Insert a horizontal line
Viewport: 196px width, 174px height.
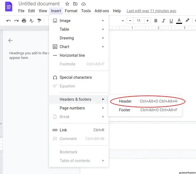pos(79,55)
